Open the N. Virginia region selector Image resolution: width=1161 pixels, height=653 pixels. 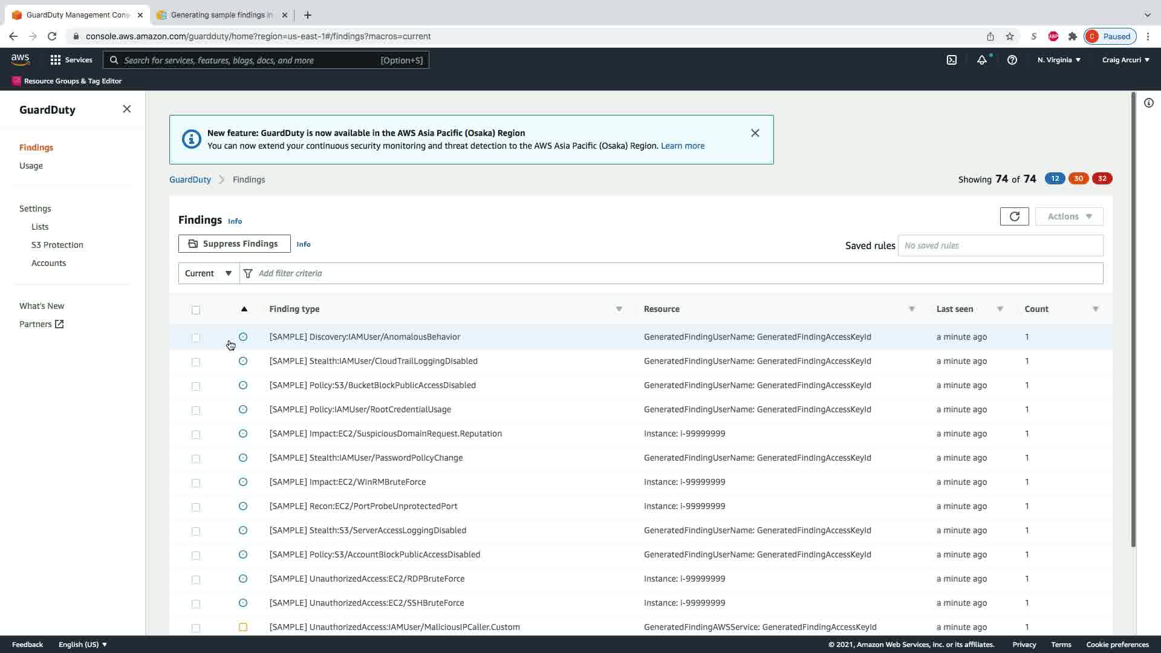point(1058,60)
